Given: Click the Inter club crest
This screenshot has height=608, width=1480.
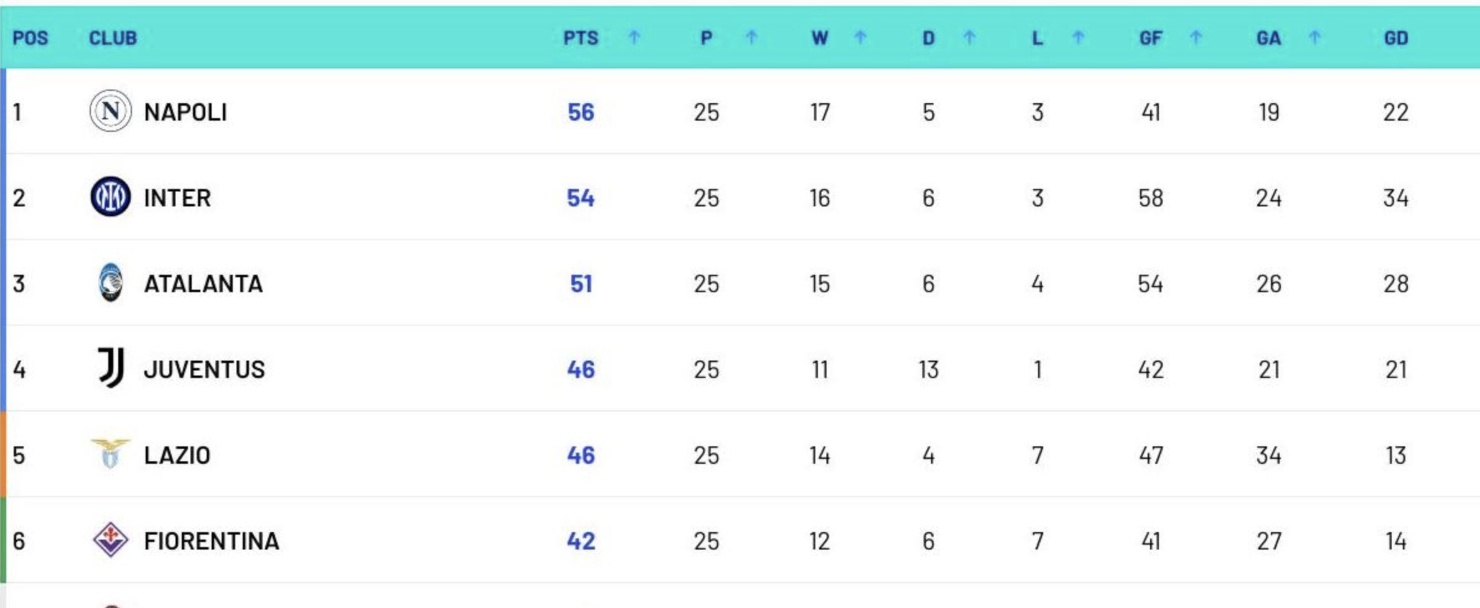Looking at the screenshot, I should pos(110,197).
